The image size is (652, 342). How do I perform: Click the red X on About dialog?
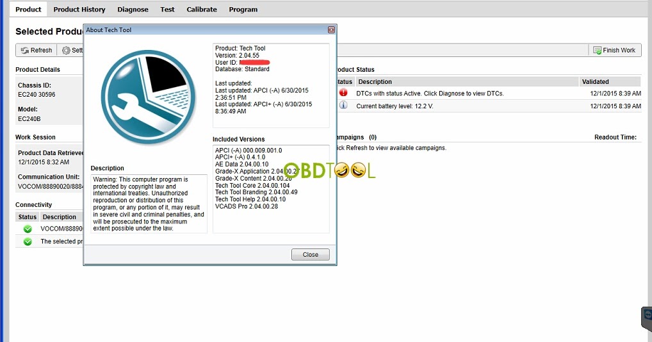[x=331, y=30]
